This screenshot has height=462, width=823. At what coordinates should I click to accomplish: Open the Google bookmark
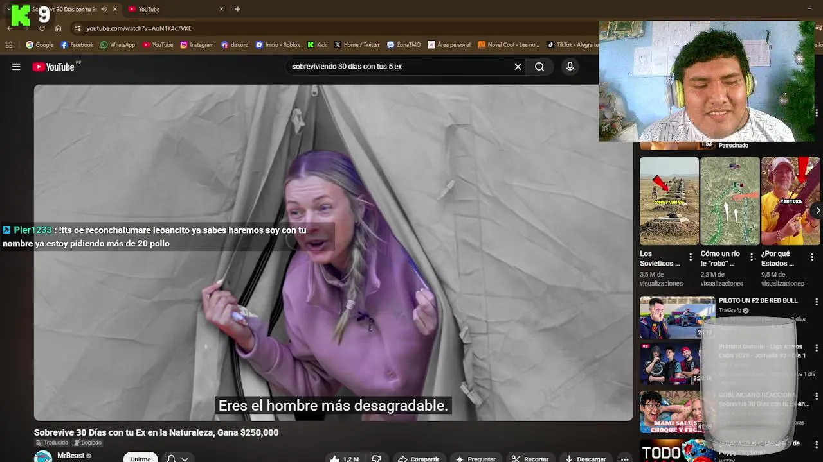tap(40, 45)
